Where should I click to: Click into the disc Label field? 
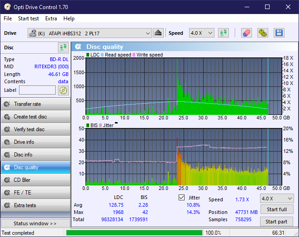(38, 90)
